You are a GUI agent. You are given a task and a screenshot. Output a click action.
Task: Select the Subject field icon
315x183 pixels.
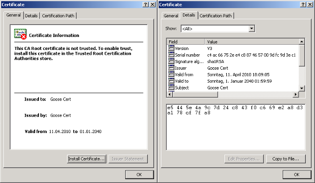[171, 87]
